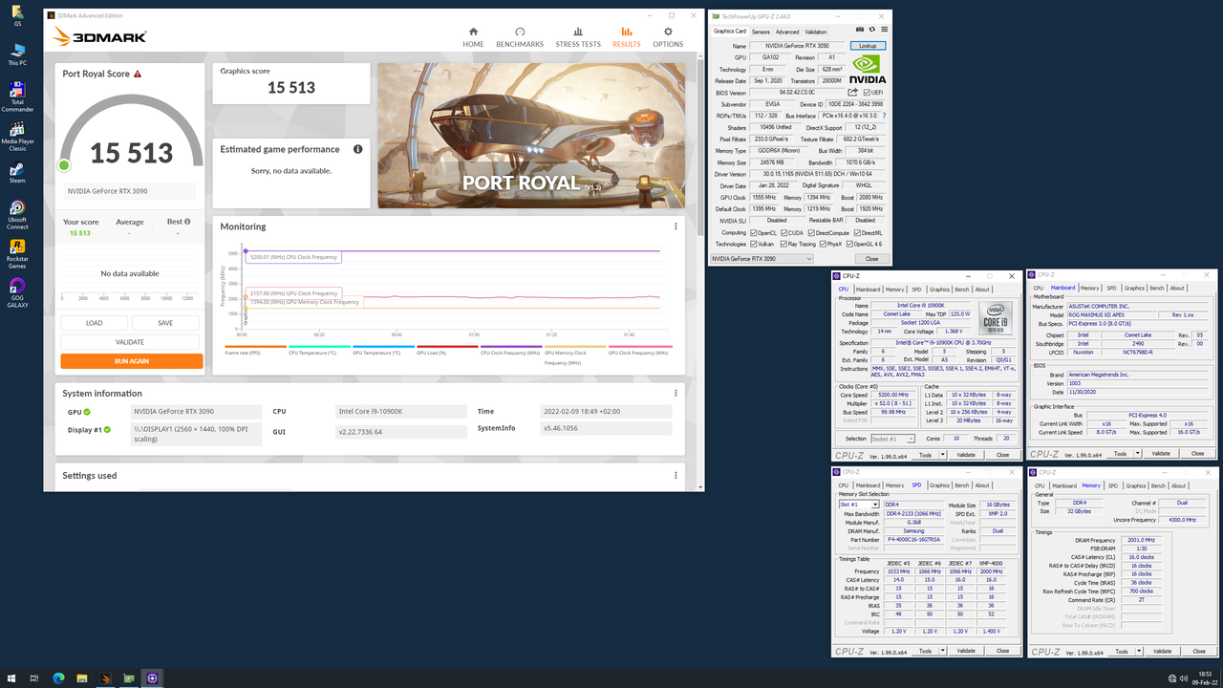Click the BIOS export arrow icon in GPU-Z
This screenshot has width=1223, height=688.
tap(854, 93)
